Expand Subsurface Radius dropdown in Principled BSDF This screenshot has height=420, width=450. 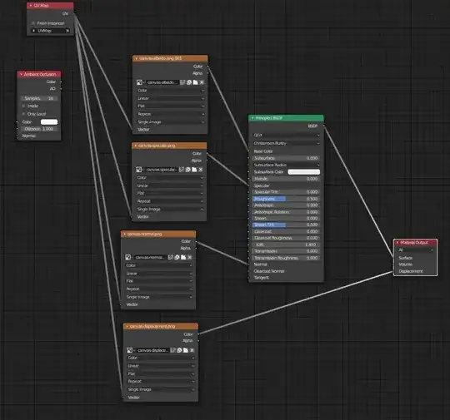(x=286, y=165)
